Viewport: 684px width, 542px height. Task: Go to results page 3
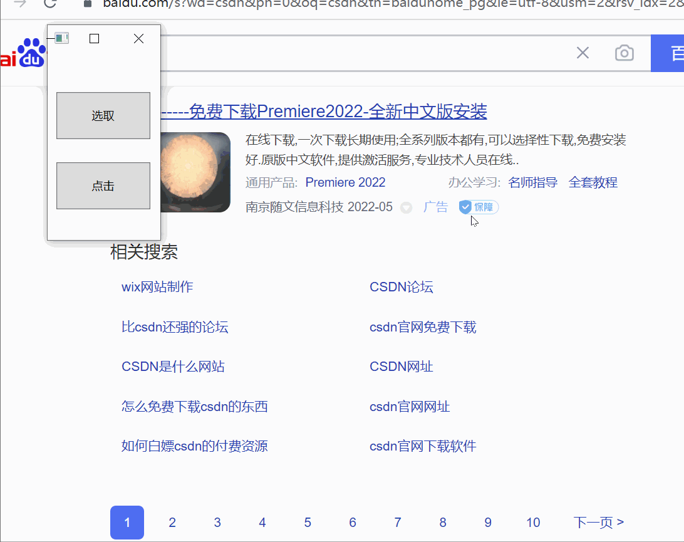217,523
